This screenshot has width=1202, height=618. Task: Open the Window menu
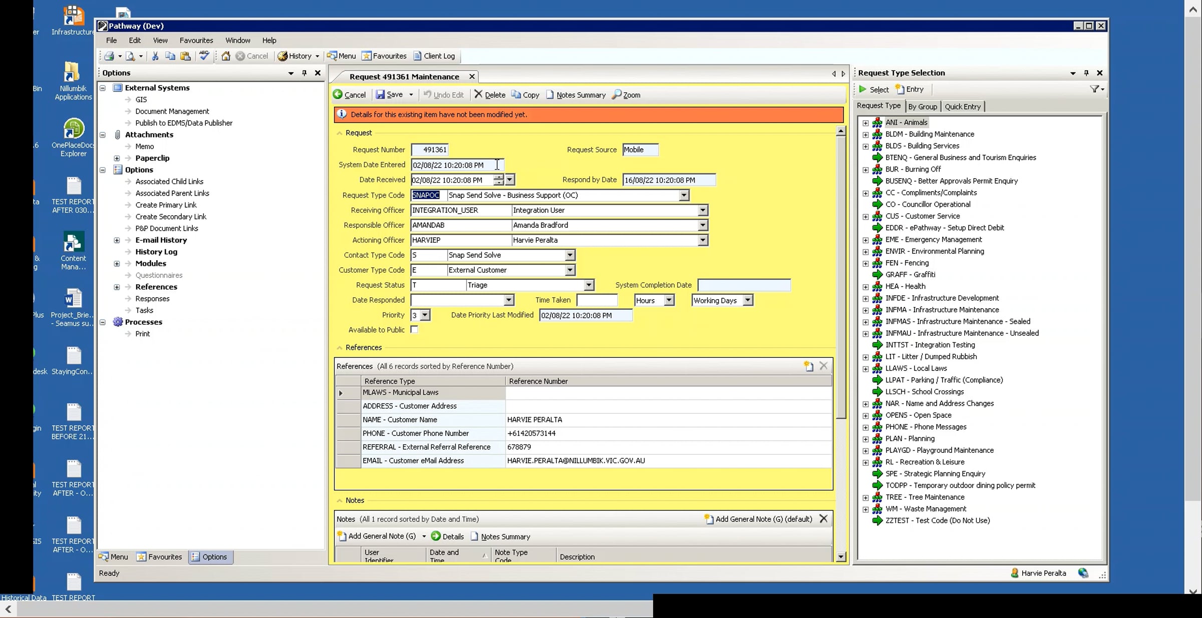click(x=238, y=41)
